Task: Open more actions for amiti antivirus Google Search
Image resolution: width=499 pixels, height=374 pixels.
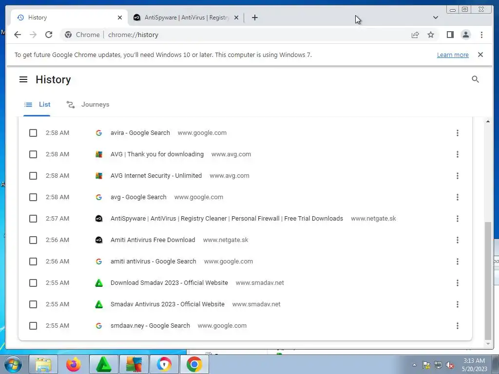Action: (x=457, y=262)
